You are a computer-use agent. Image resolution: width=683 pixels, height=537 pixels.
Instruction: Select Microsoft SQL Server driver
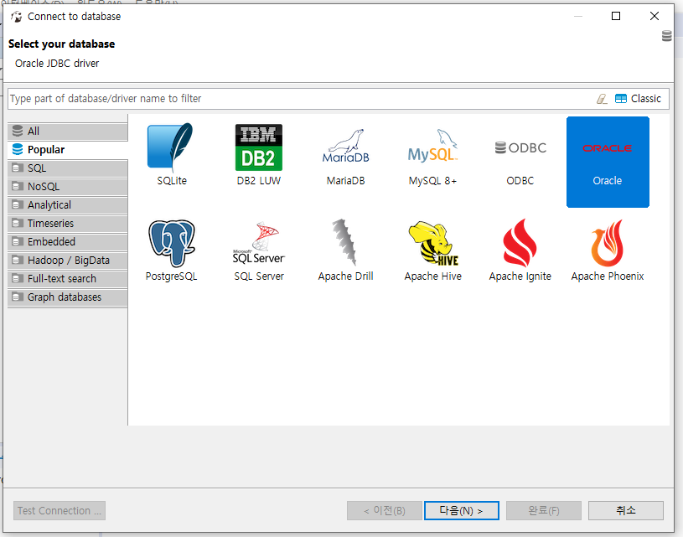click(259, 250)
